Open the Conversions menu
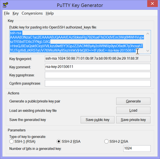160x159 pixels. click(x=32, y=13)
